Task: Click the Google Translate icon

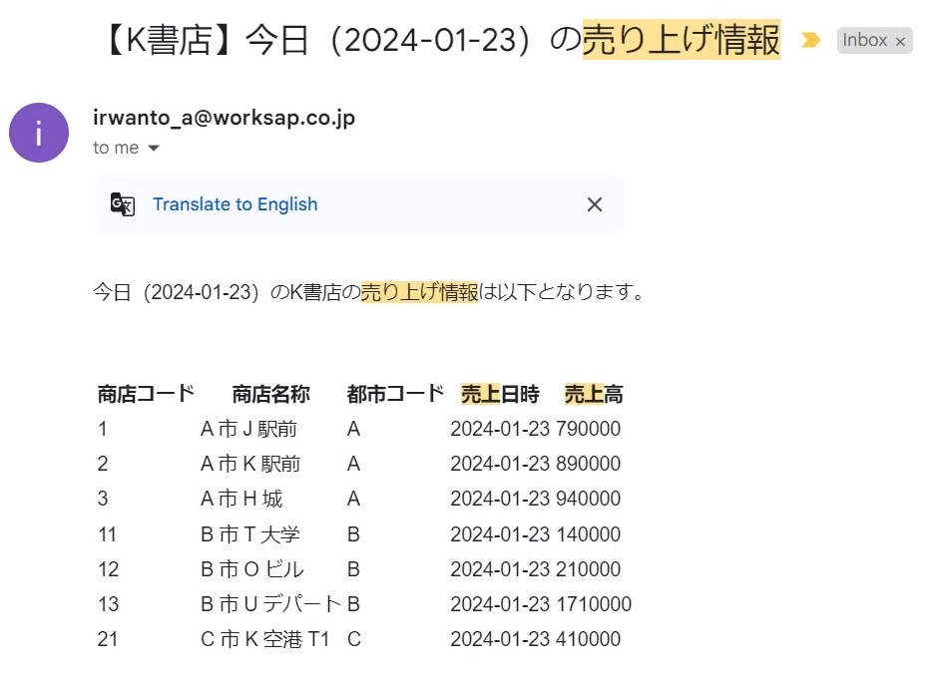Action: point(122,203)
